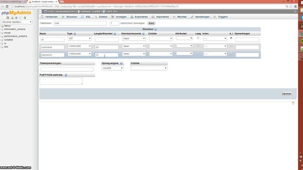Click the phpMyAdmin logo

tap(16, 13)
